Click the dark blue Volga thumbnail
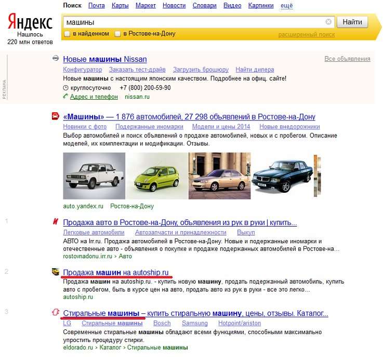Screen dimensions: 384x357 [282, 176]
